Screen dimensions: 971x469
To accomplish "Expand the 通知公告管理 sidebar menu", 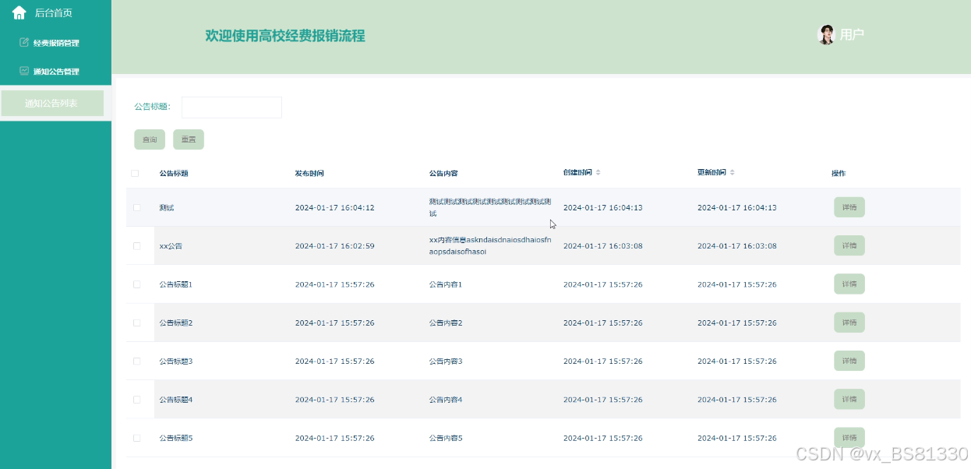I will coord(56,72).
